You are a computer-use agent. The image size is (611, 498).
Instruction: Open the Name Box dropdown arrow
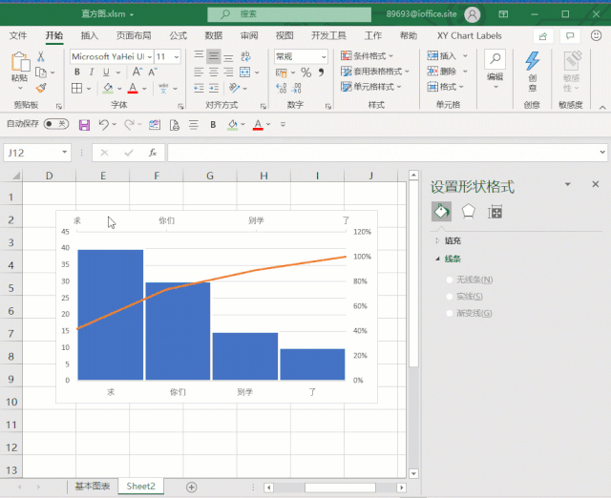(65, 153)
